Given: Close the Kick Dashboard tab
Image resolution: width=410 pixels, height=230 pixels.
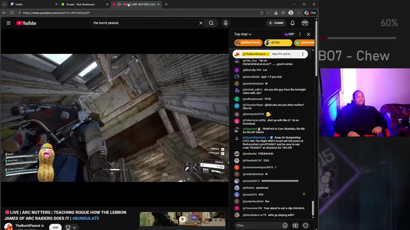Looking at the screenshot, I should coord(107,4).
